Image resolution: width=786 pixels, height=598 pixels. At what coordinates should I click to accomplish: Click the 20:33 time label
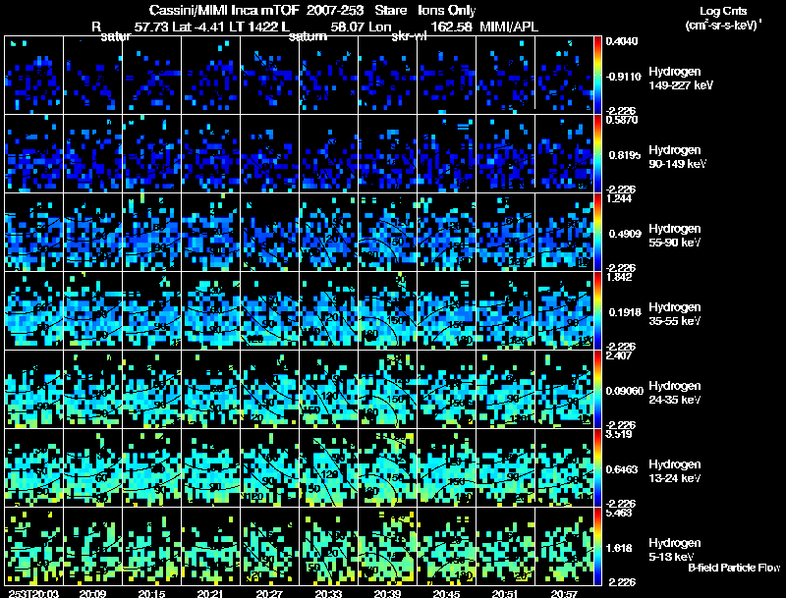point(328,593)
